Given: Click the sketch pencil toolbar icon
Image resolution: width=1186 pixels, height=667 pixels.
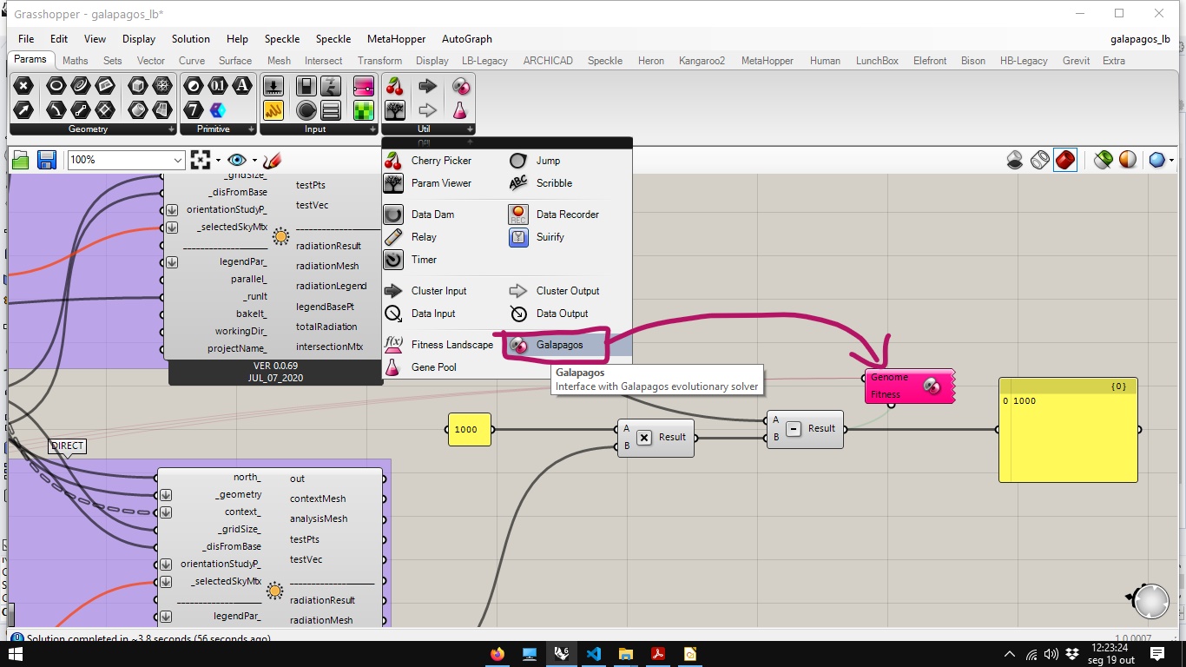Looking at the screenshot, I should [272, 160].
